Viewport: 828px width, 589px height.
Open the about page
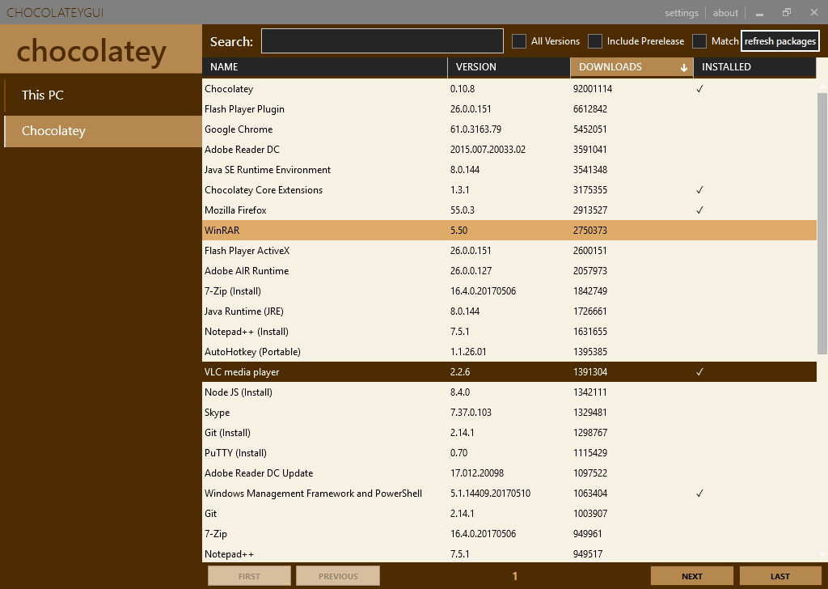(x=725, y=13)
